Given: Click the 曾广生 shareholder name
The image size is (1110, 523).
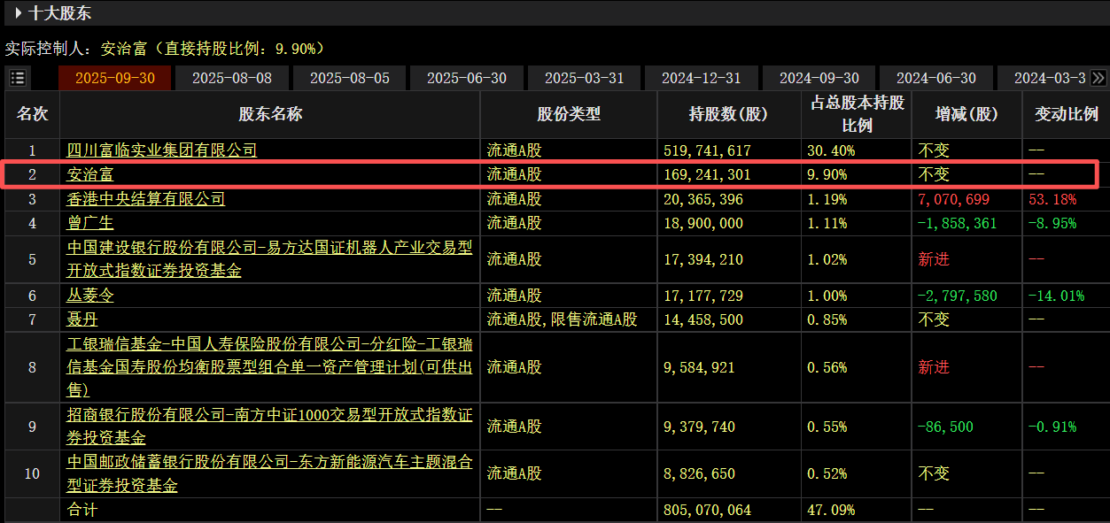Looking at the screenshot, I should click(x=90, y=224).
